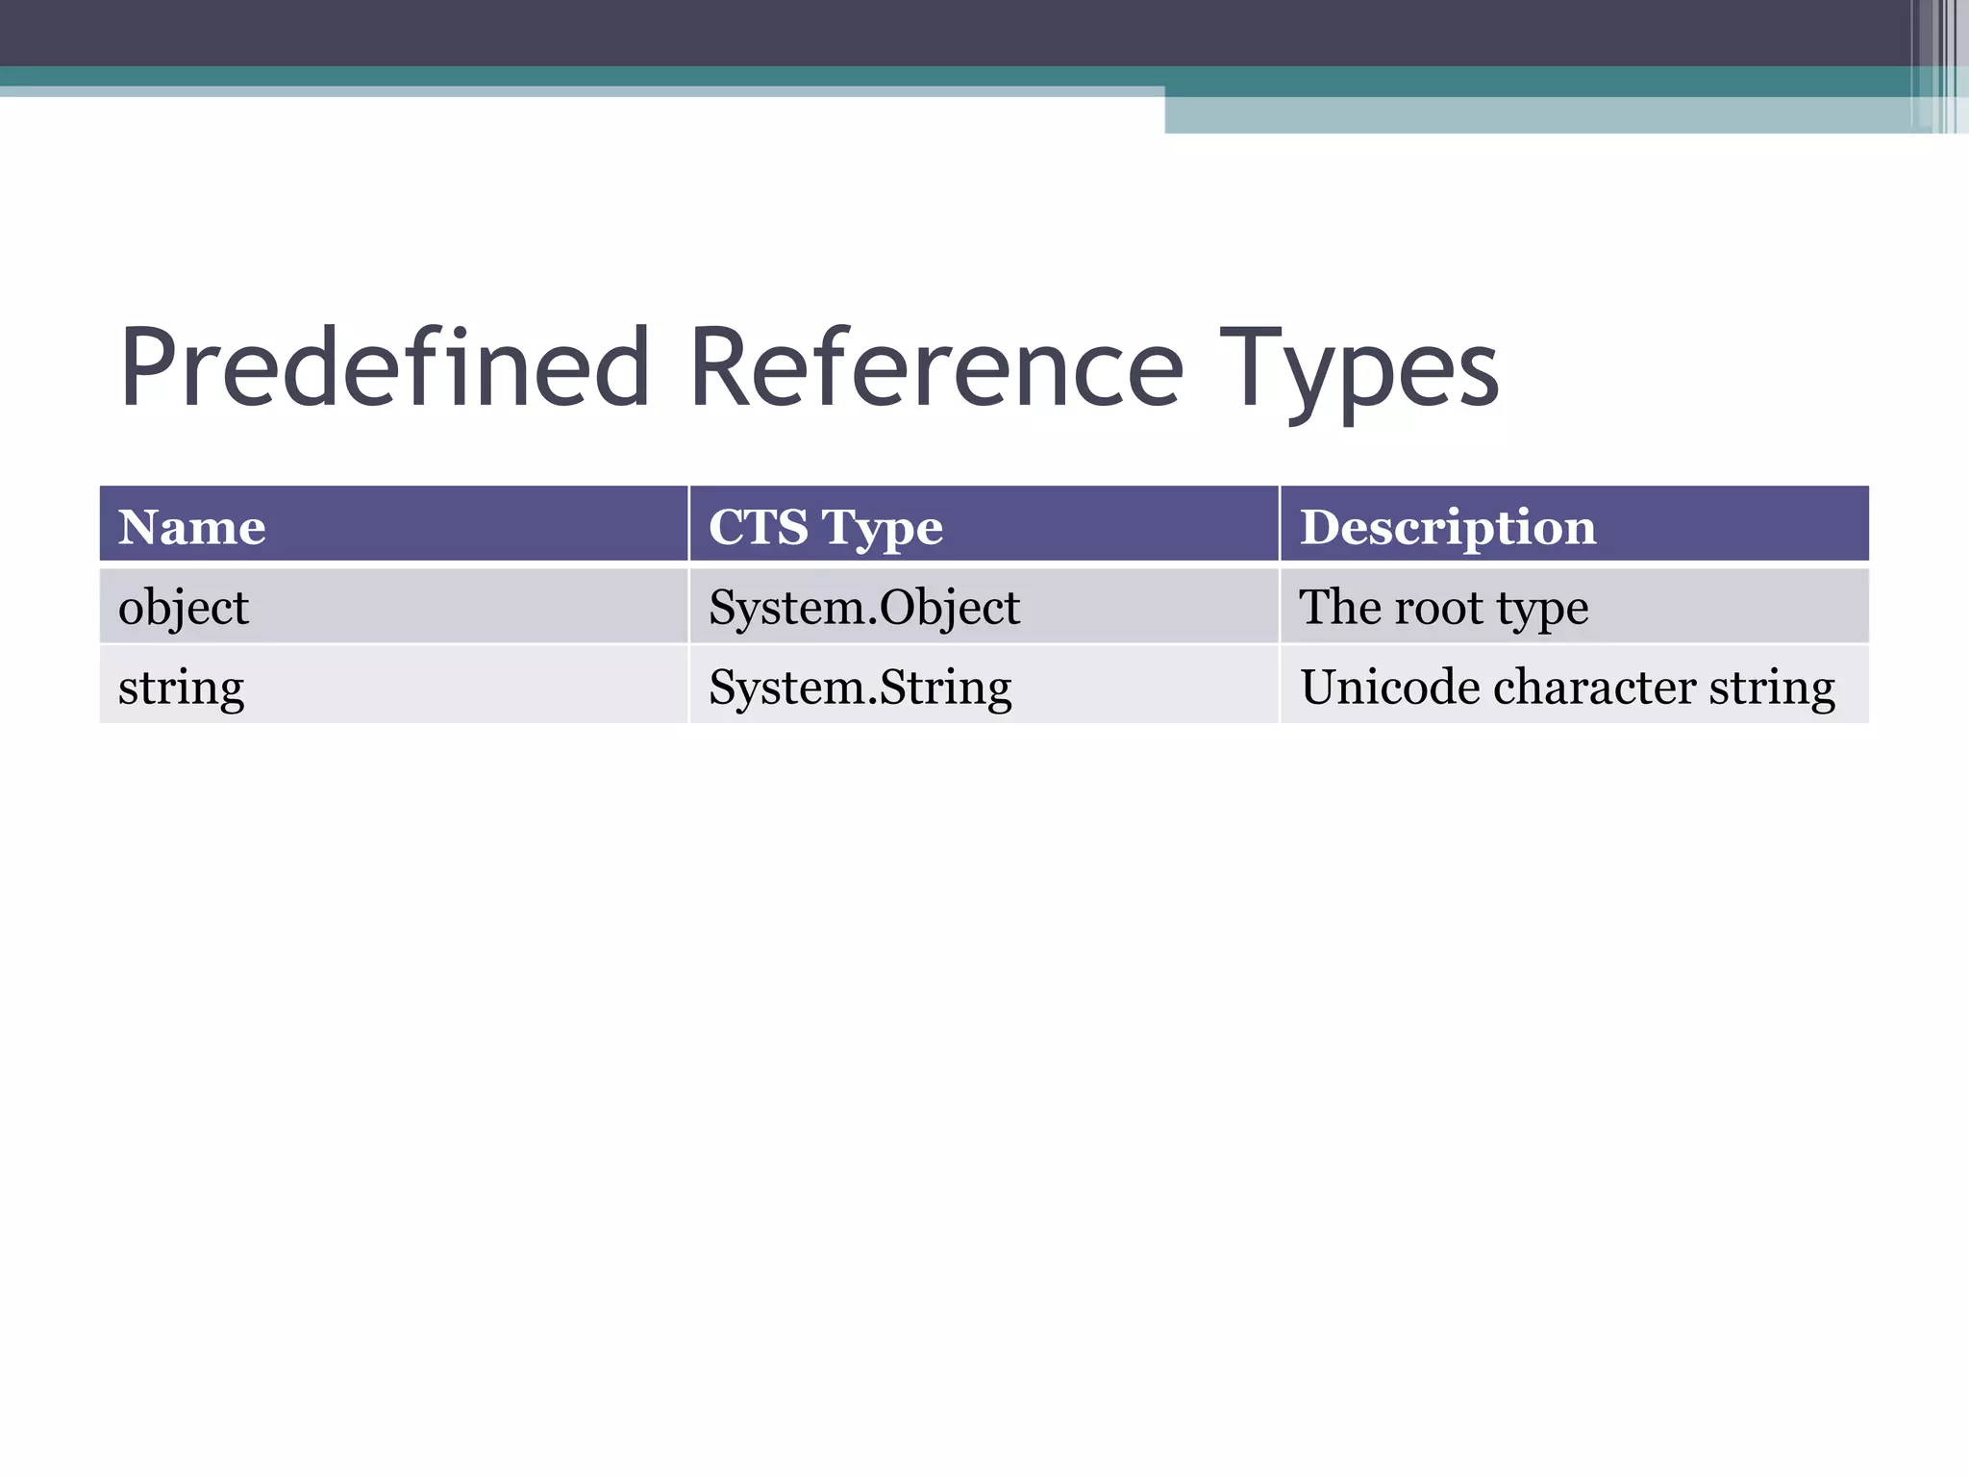The image size is (1969, 1477).
Task: Click the word Predefined in the title
Action: [385, 370]
